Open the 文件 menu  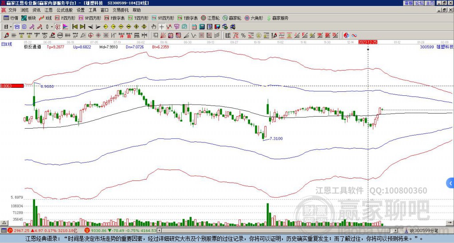[12, 10]
